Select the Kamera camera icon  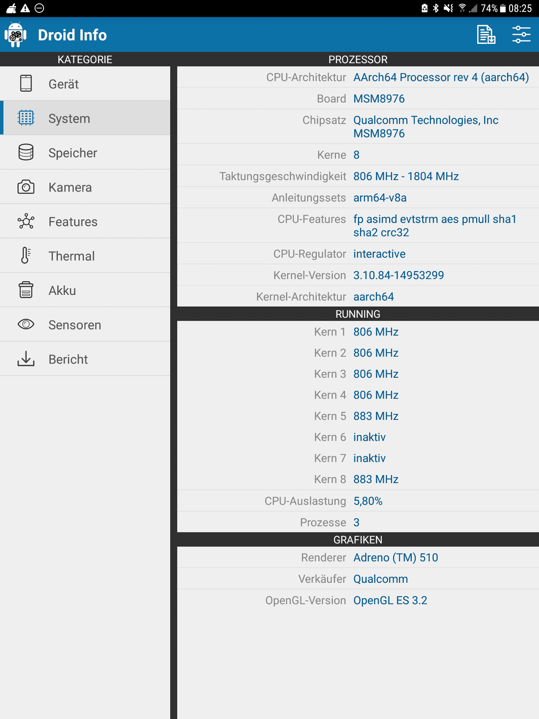coord(26,187)
